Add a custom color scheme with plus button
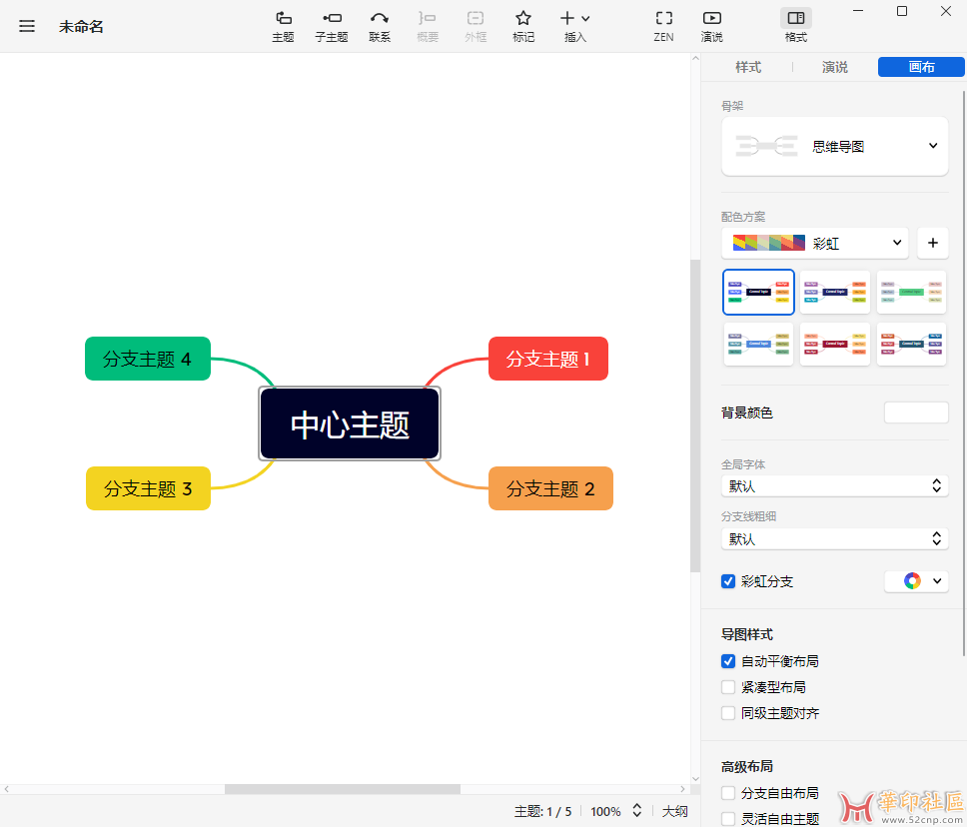 point(932,243)
